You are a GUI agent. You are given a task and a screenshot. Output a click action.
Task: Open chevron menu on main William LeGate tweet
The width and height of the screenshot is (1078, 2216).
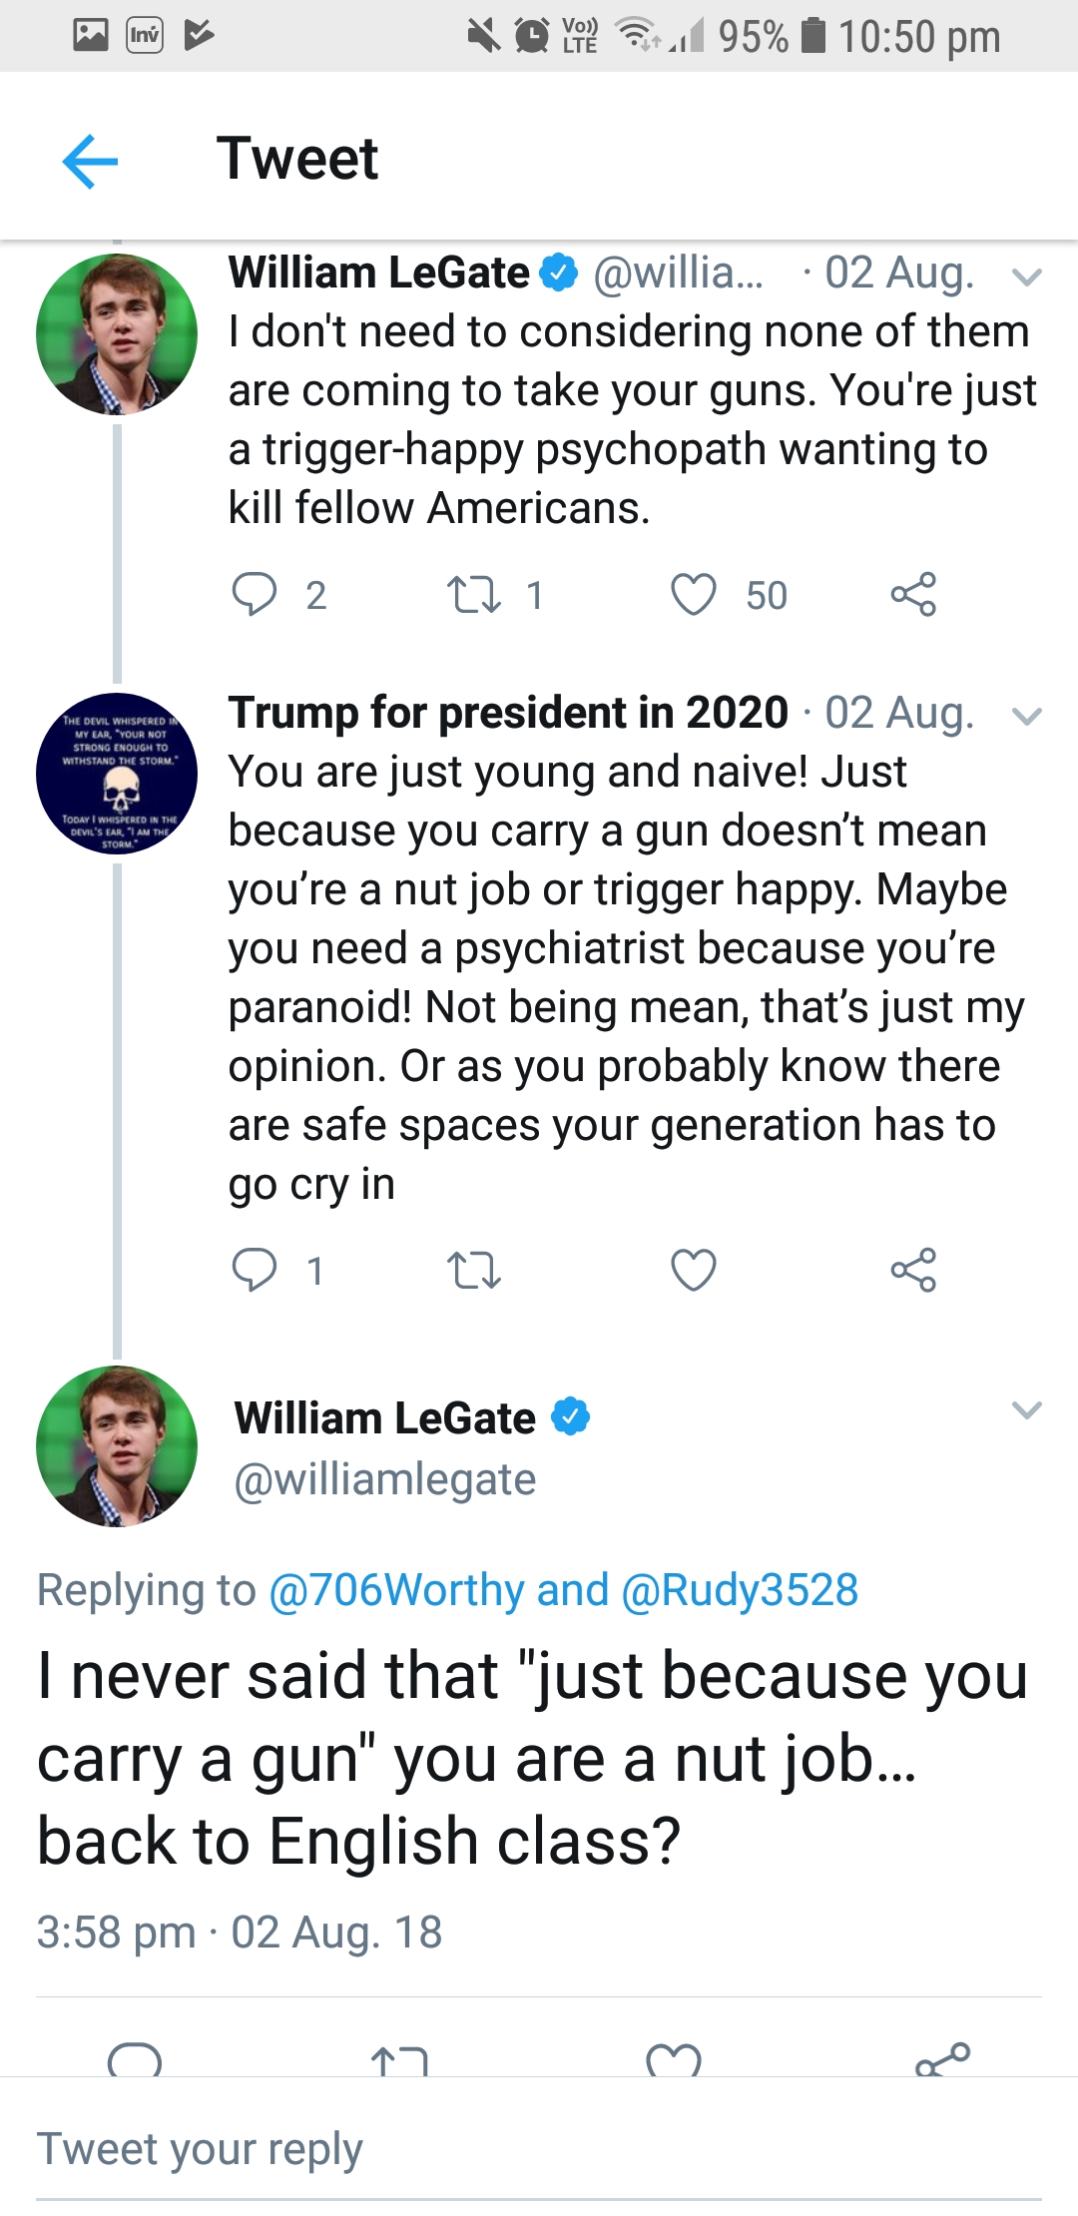(x=1027, y=1409)
